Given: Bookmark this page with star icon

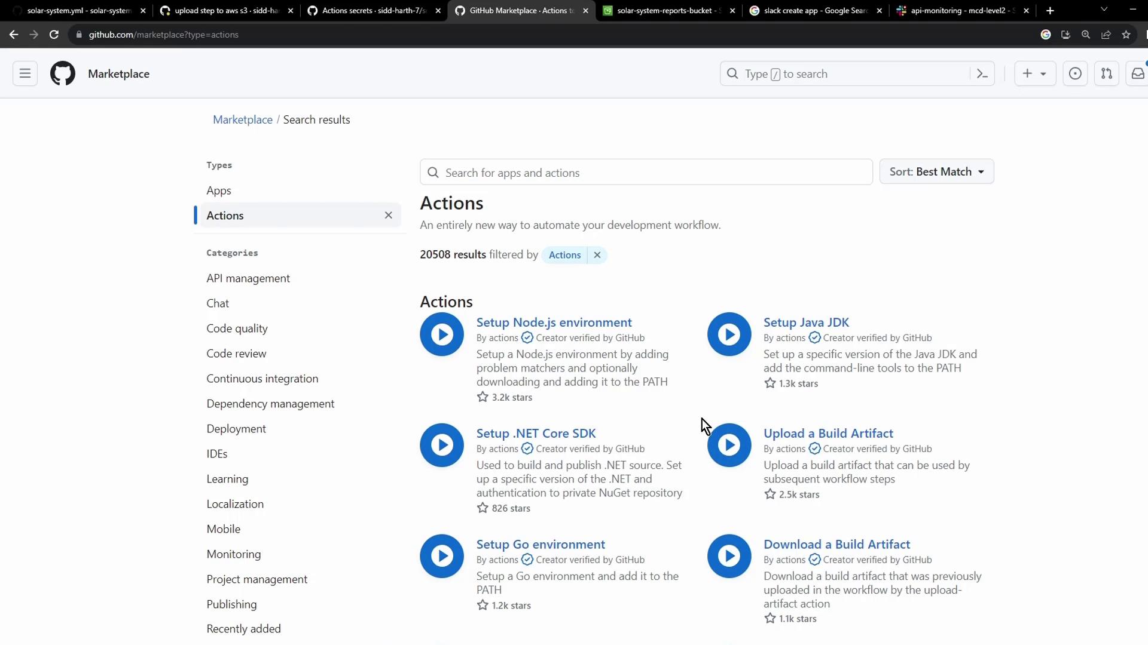Looking at the screenshot, I should coord(1126,35).
